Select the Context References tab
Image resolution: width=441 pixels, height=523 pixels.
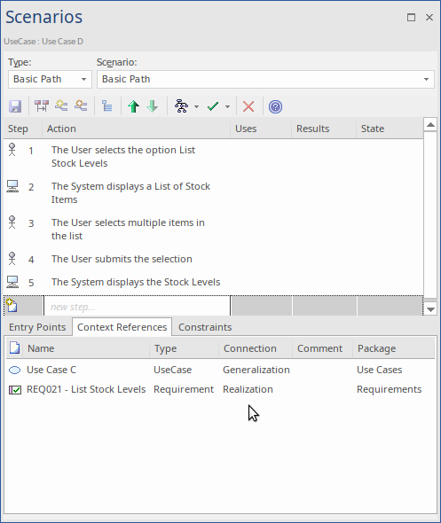(122, 327)
